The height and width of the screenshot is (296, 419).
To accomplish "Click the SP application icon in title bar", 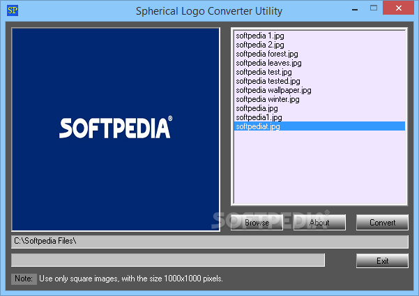I will (13, 10).
